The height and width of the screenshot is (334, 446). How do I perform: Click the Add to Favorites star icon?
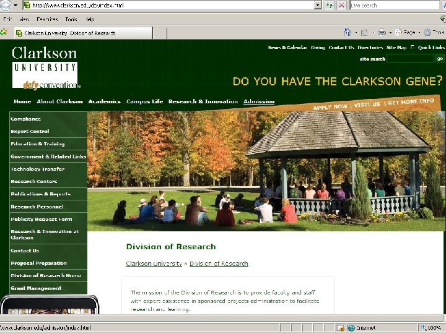click(4, 32)
